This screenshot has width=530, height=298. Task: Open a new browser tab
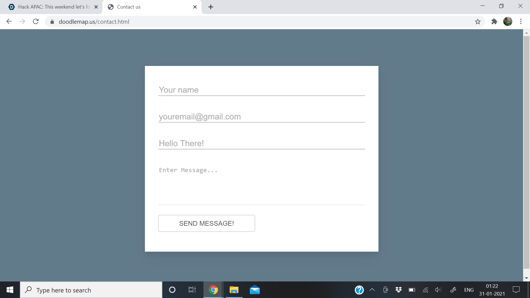(x=211, y=7)
